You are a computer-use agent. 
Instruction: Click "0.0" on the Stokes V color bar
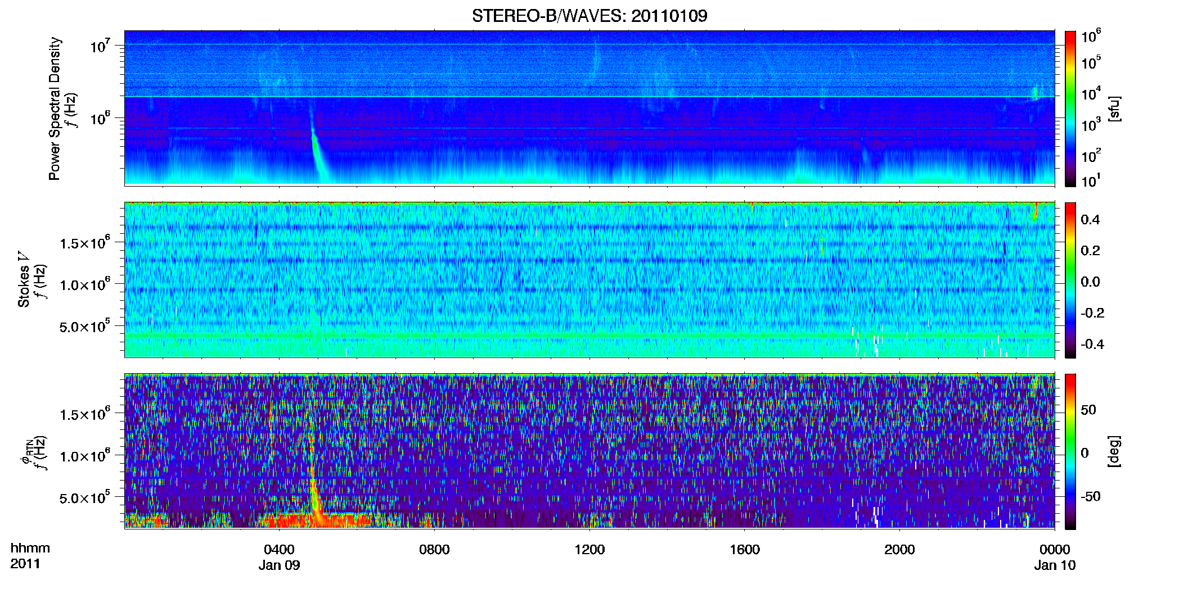coord(1090,282)
